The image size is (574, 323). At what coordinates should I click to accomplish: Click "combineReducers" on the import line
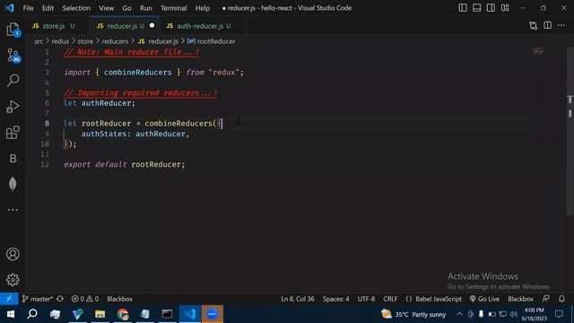pos(137,73)
